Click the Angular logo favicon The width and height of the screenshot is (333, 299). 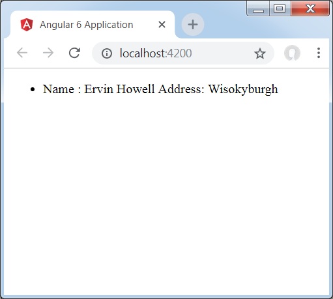[x=27, y=25]
